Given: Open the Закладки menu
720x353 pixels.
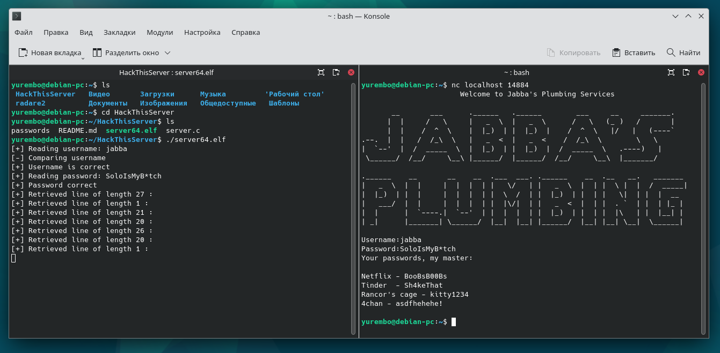Looking at the screenshot, I should pyautogui.click(x=120, y=32).
